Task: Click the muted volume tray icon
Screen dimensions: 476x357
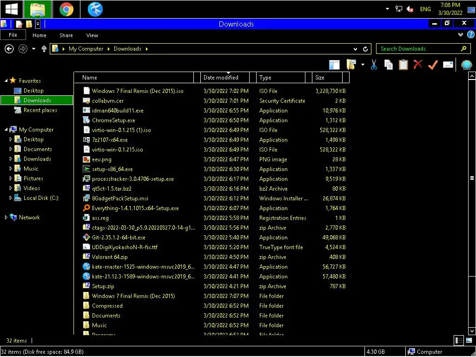Action: pyautogui.click(x=410, y=9)
